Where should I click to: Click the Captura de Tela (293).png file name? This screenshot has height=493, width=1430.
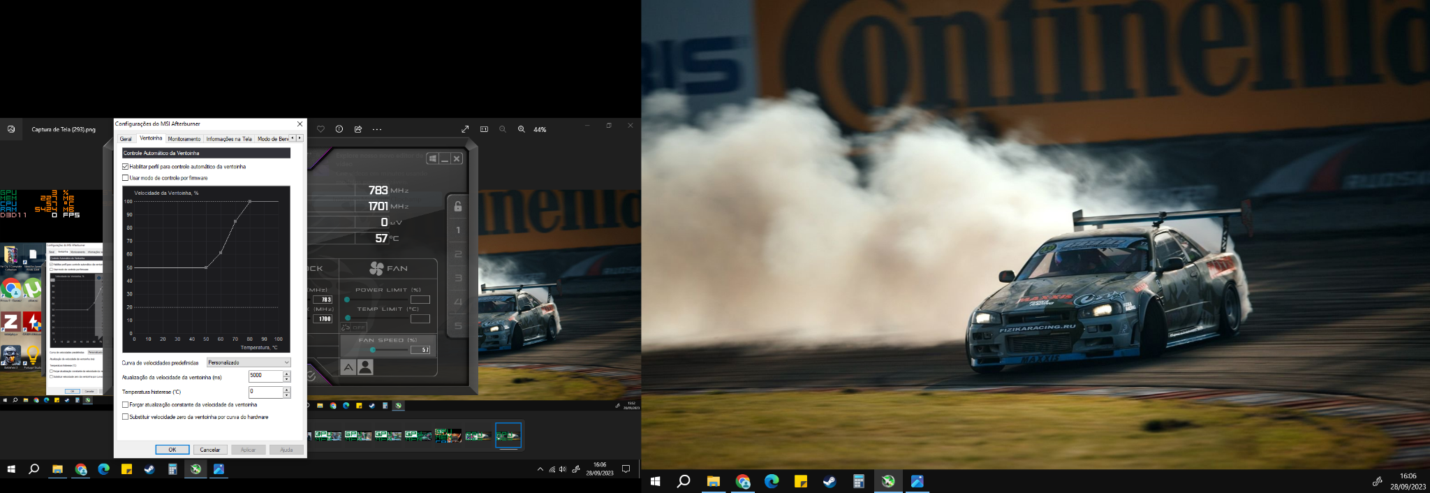[64, 129]
